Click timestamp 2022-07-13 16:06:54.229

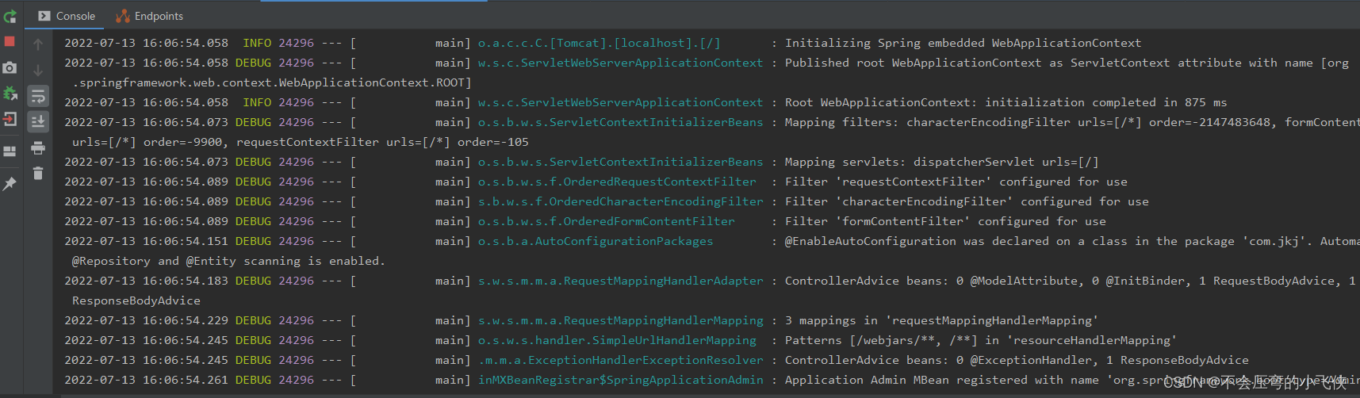[146, 320]
